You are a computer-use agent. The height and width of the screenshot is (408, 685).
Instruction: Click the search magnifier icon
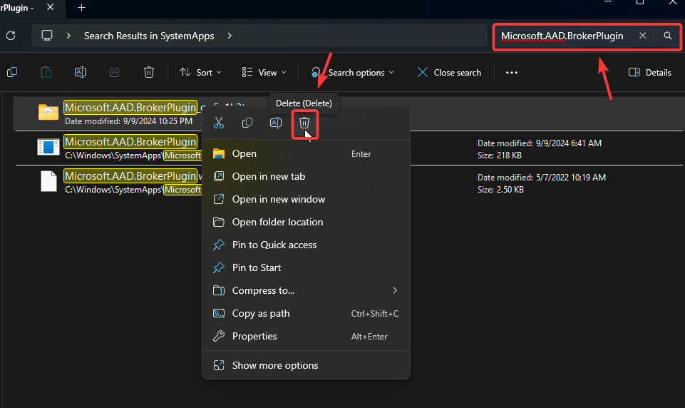(x=667, y=36)
